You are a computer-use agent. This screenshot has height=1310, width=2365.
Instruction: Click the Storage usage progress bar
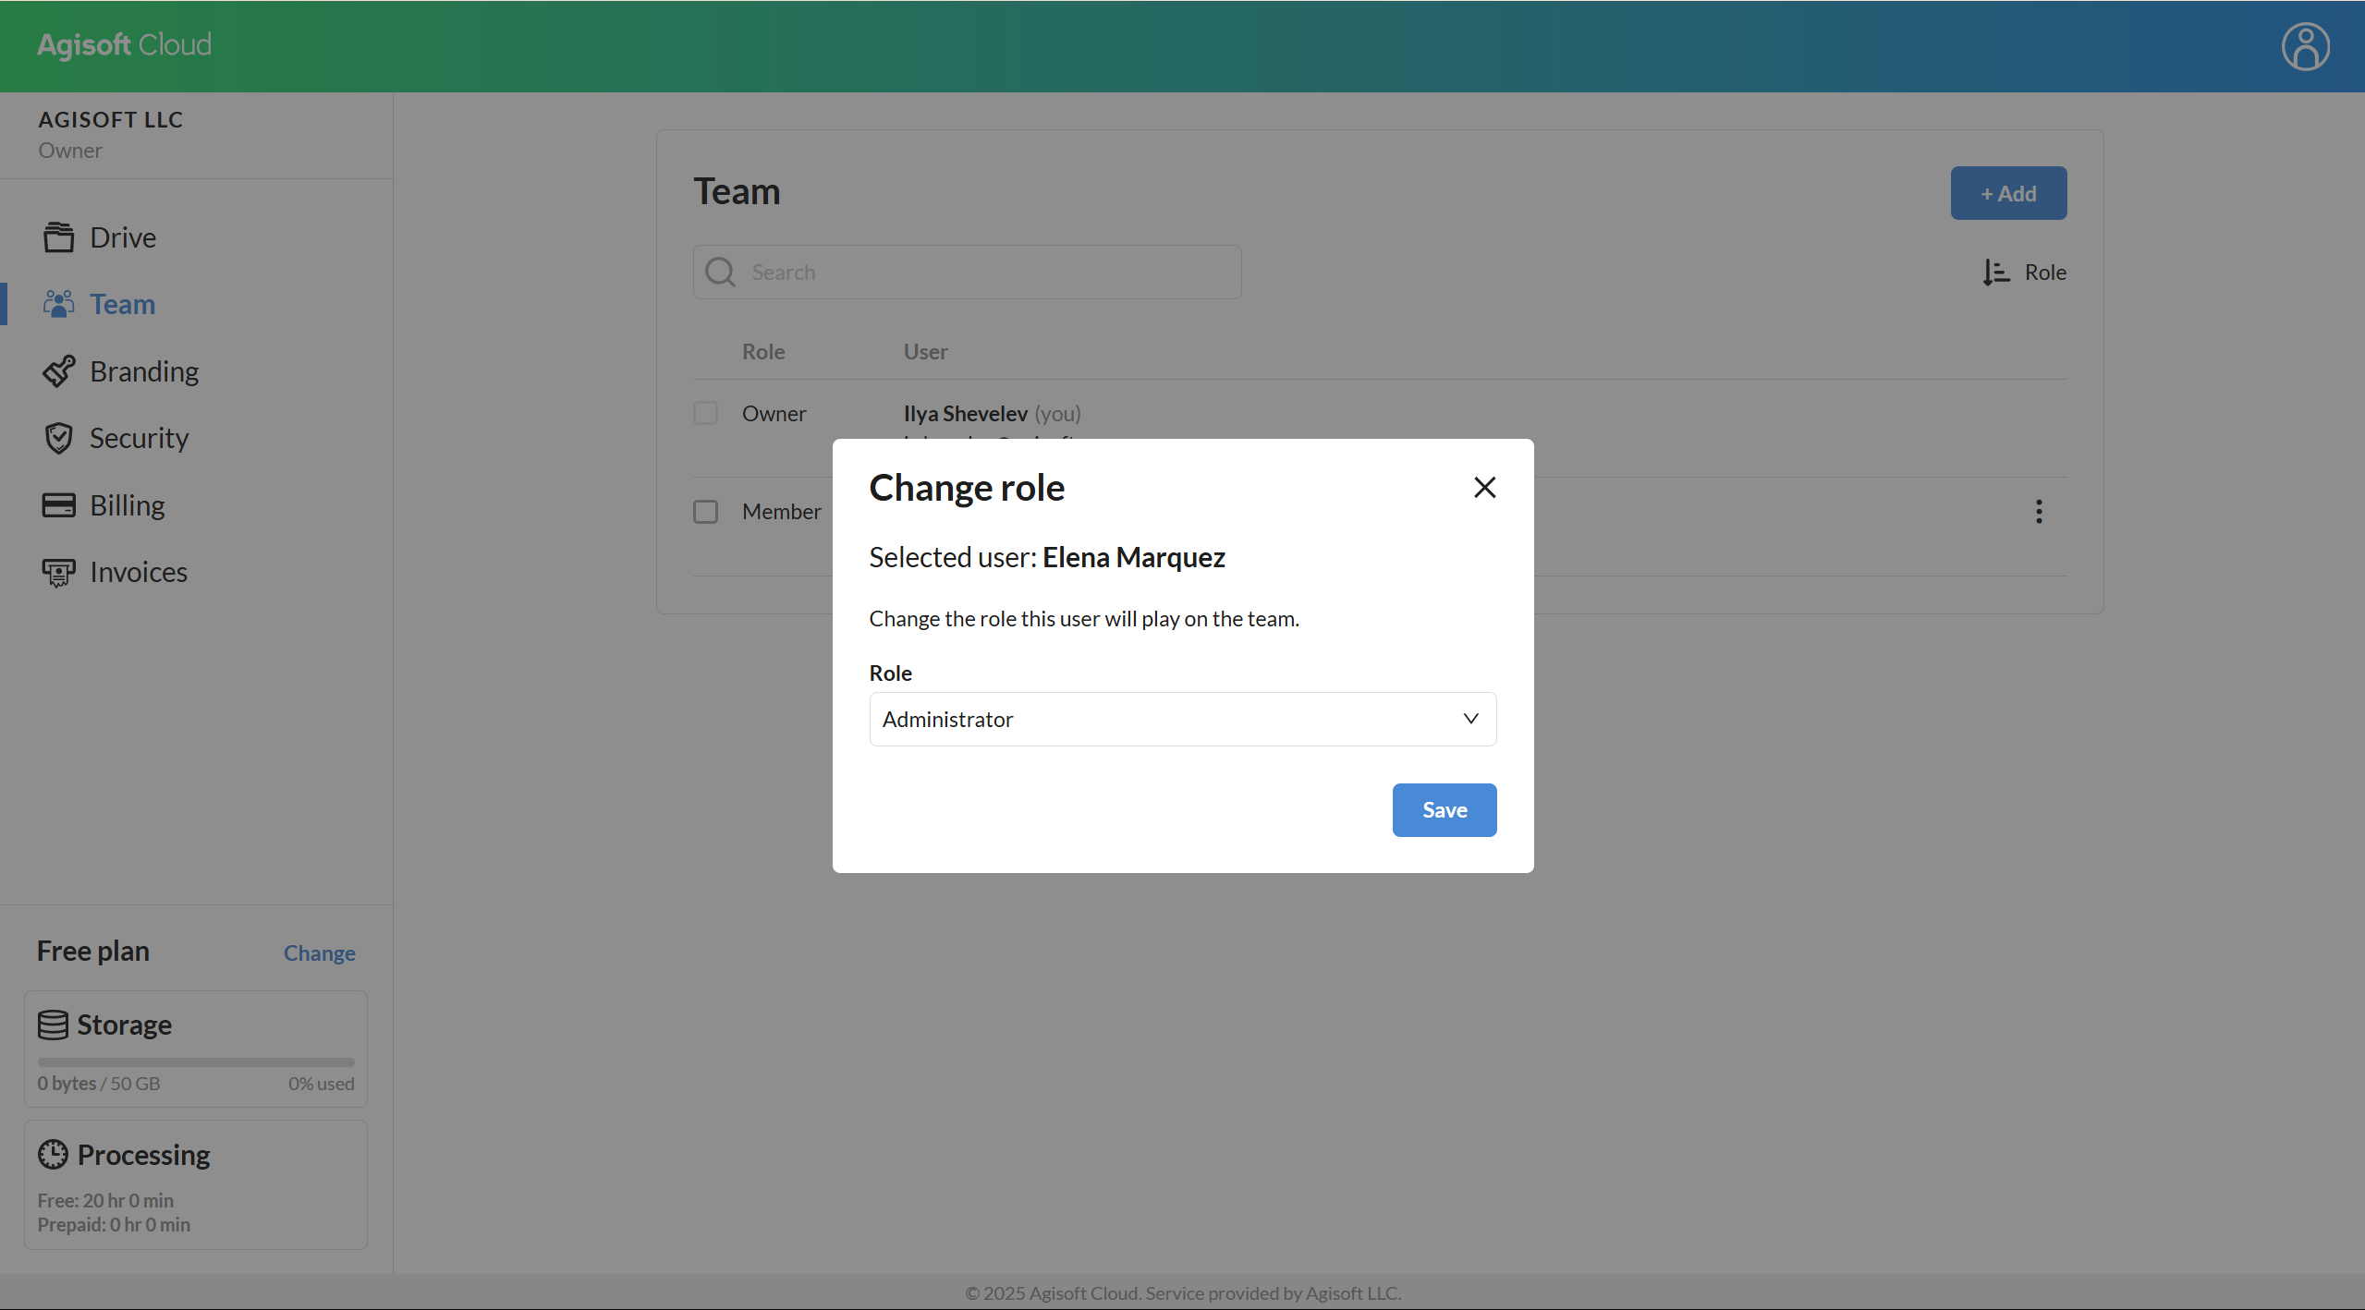[x=196, y=1062]
